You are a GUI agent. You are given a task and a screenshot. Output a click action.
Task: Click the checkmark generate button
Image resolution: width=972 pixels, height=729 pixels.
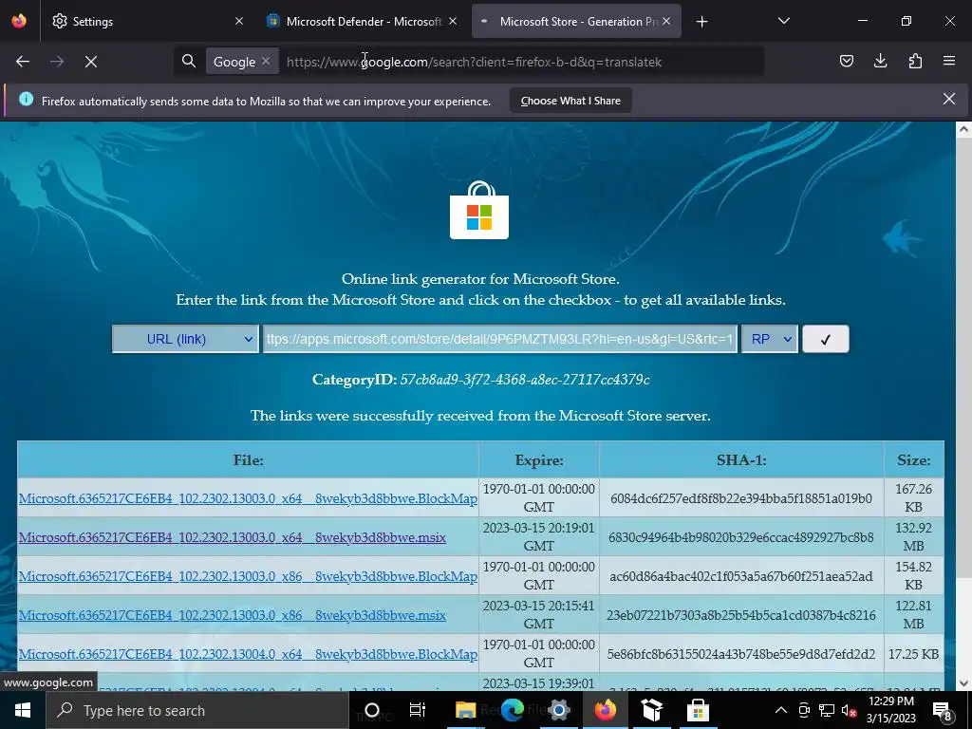pyautogui.click(x=825, y=339)
